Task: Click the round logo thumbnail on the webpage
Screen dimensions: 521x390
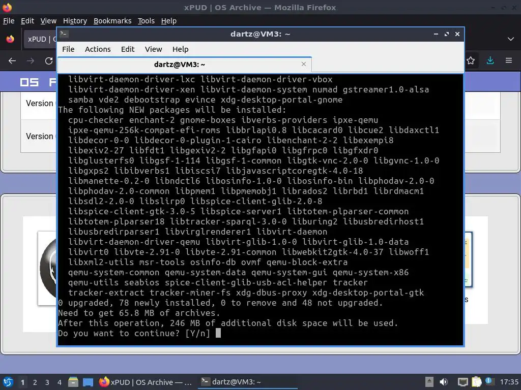Action: [47, 268]
